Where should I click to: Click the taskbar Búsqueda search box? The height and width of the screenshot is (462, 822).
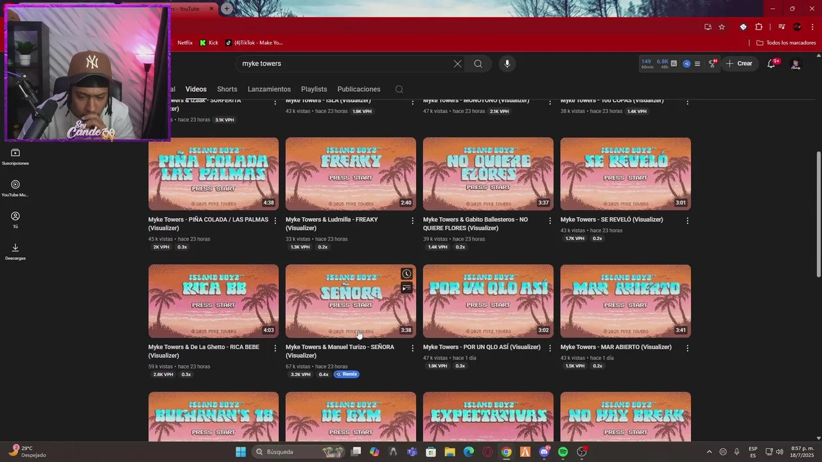299,452
